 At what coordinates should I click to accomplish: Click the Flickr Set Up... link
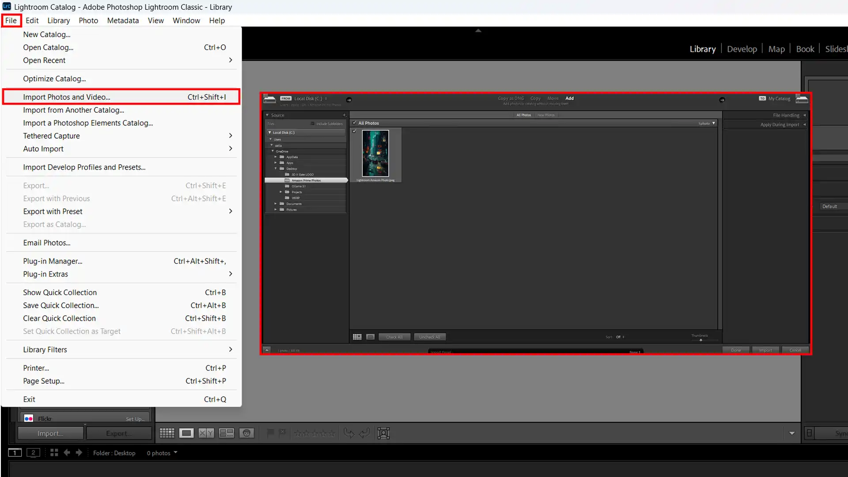click(135, 419)
